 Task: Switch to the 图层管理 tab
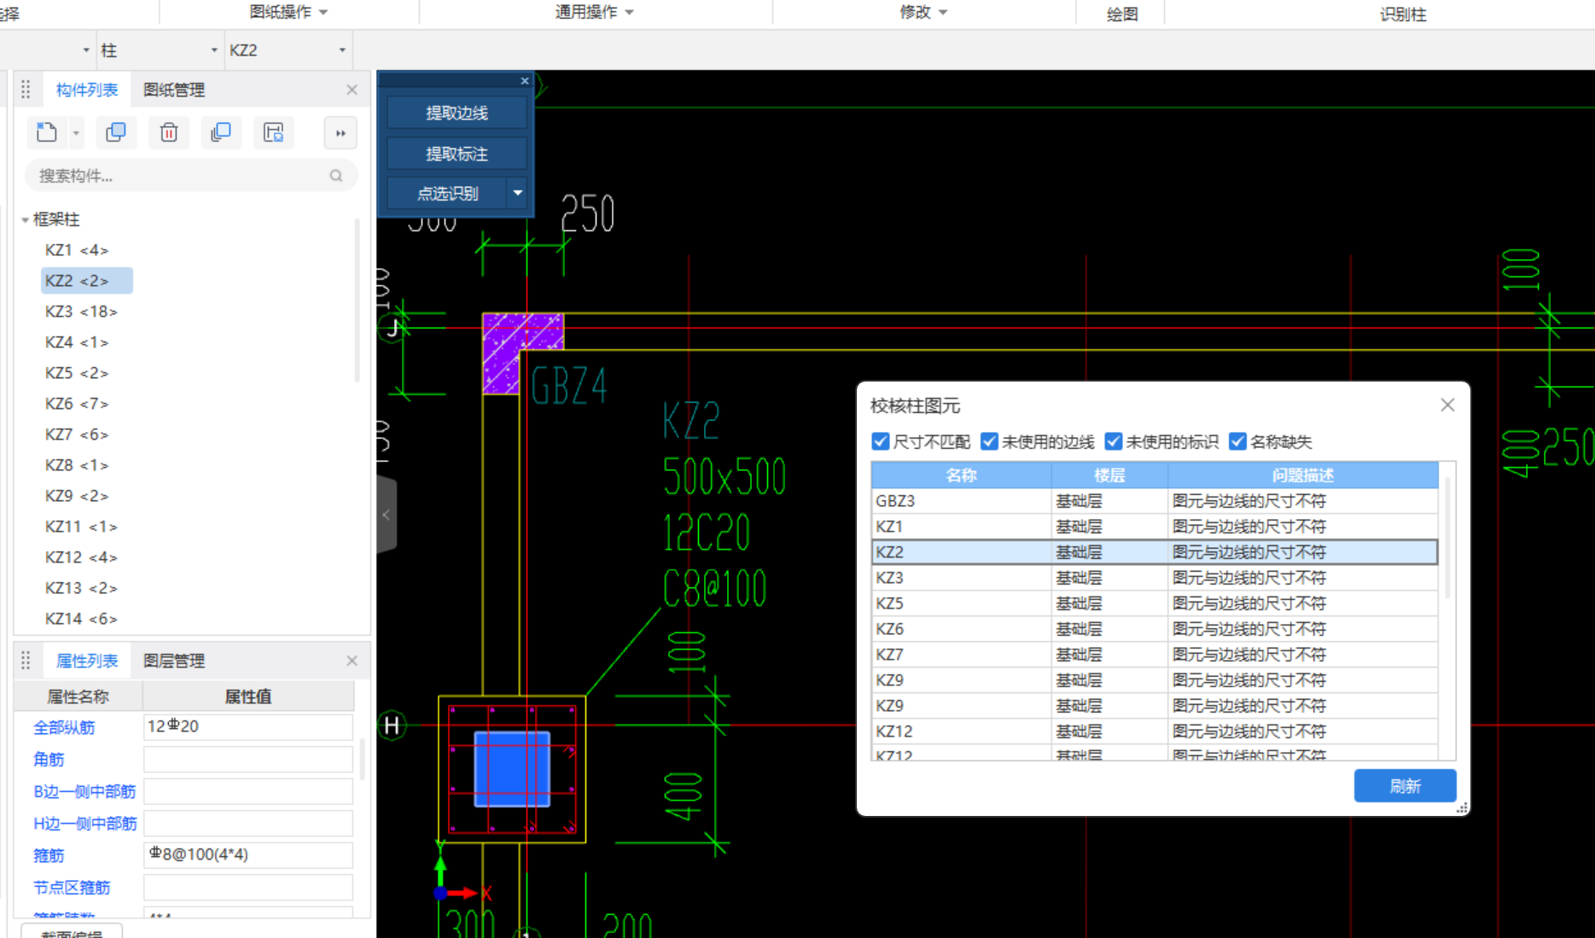[x=174, y=661]
